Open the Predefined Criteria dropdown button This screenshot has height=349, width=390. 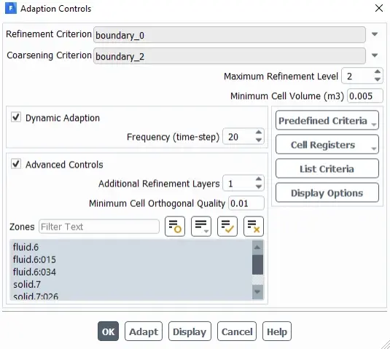pos(327,120)
